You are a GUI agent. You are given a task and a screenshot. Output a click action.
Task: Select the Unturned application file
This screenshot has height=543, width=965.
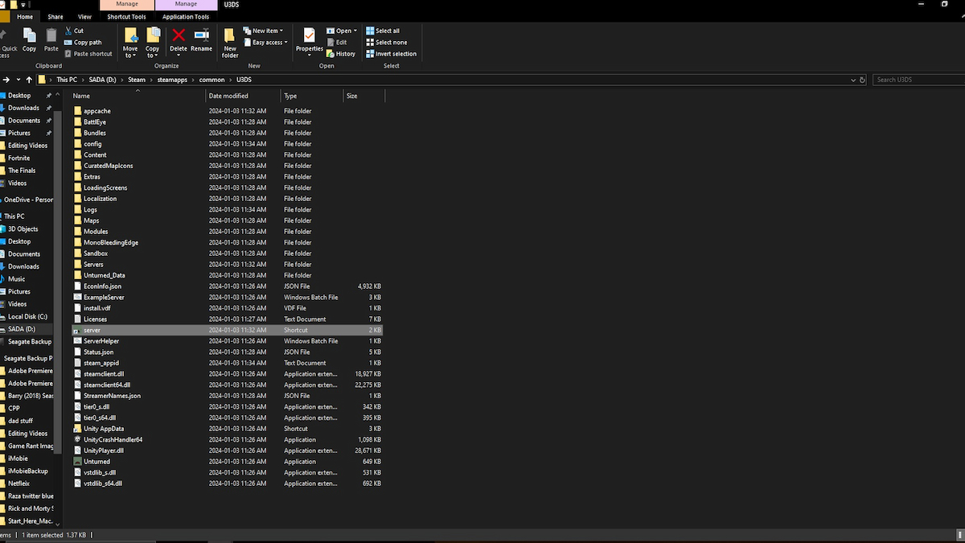[96, 462]
